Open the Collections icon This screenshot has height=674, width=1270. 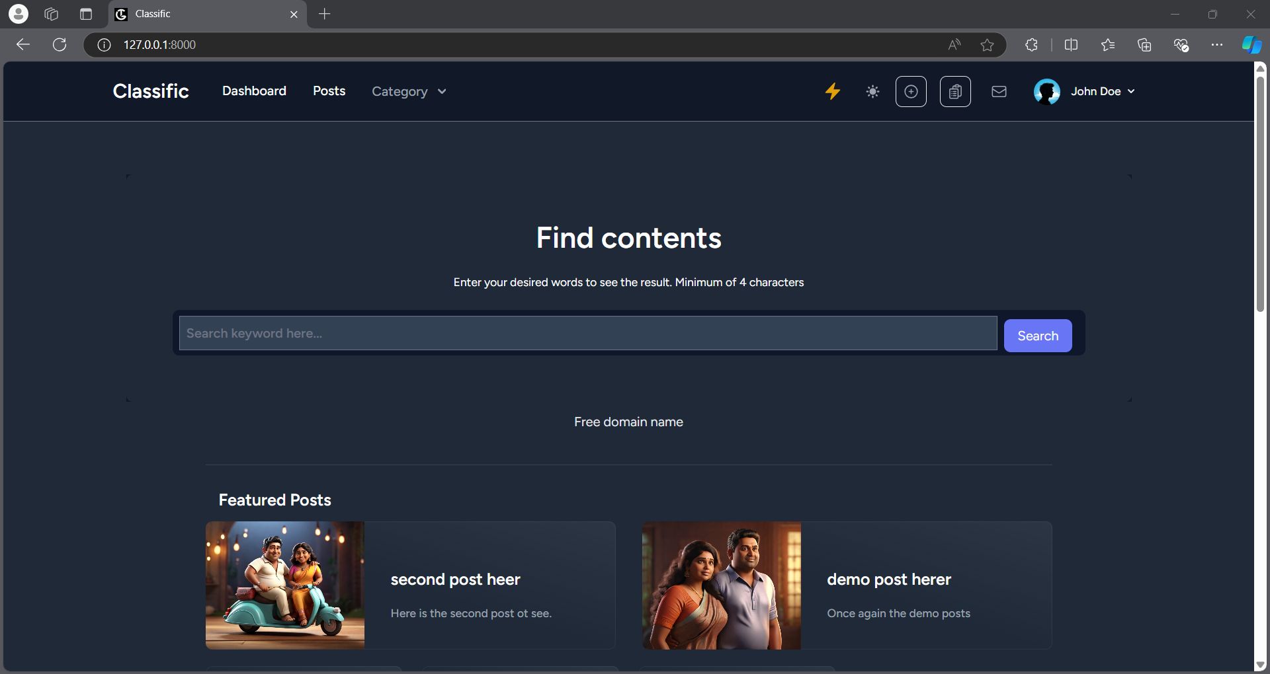(x=1144, y=45)
